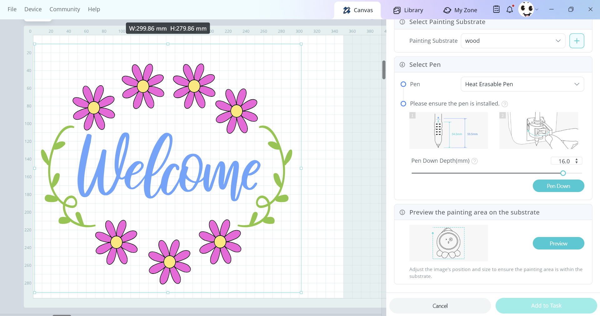Click the pen installation help icon
600x316 pixels.
point(505,104)
